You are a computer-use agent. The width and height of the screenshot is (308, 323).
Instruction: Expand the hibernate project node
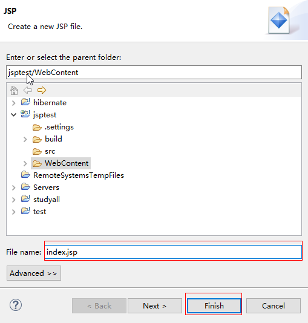[13, 103]
